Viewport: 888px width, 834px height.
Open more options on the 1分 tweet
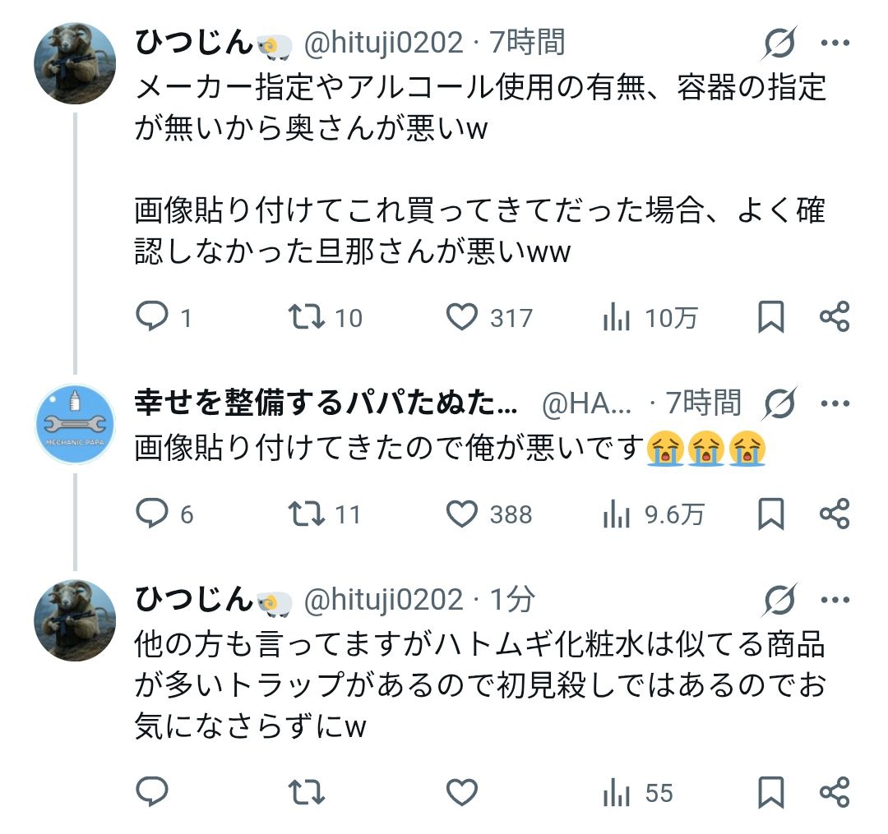(x=835, y=601)
